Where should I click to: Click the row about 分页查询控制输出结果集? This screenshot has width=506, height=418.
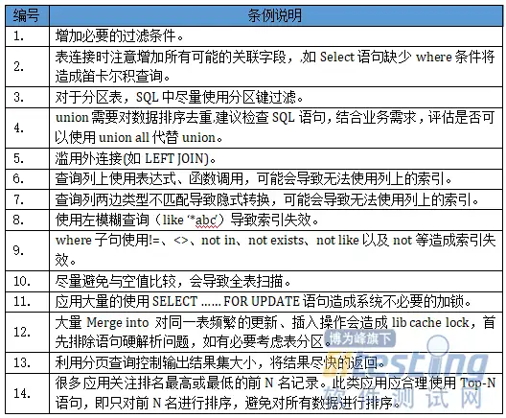pyautogui.click(x=275, y=362)
